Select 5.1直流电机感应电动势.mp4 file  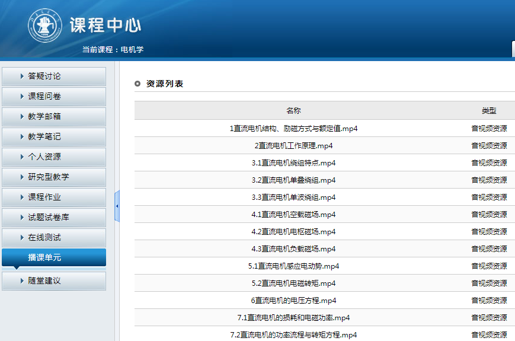click(x=293, y=266)
